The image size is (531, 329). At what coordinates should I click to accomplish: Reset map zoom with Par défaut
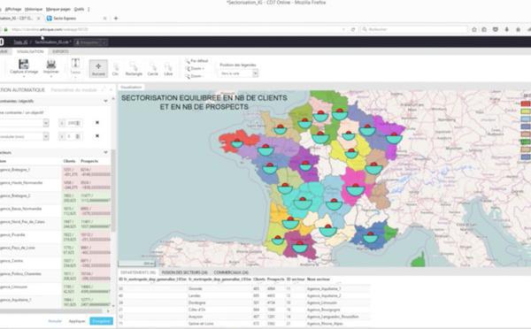tap(196, 61)
